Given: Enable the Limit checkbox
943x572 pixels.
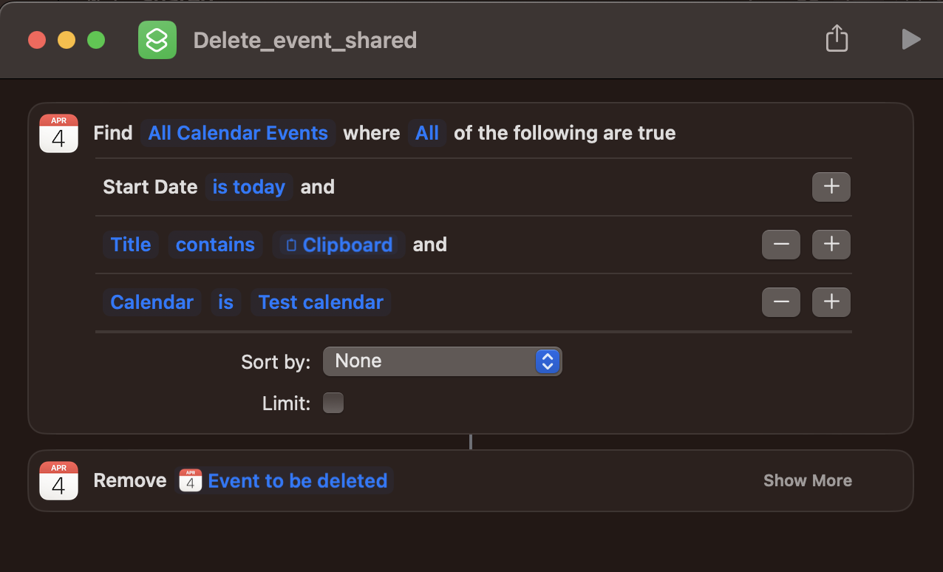Looking at the screenshot, I should [333, 404].
